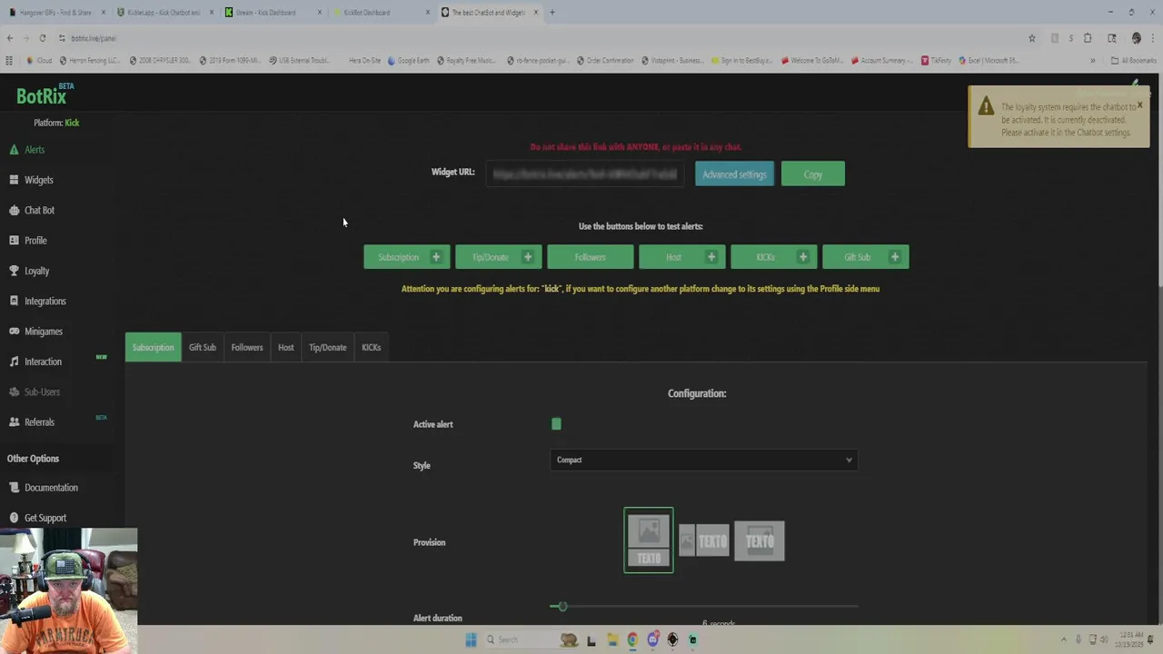The width and height of the screenshot is (1163, 654).
Task: Switch to the Hangover GIFs browser tab
Action: (55, 13)
